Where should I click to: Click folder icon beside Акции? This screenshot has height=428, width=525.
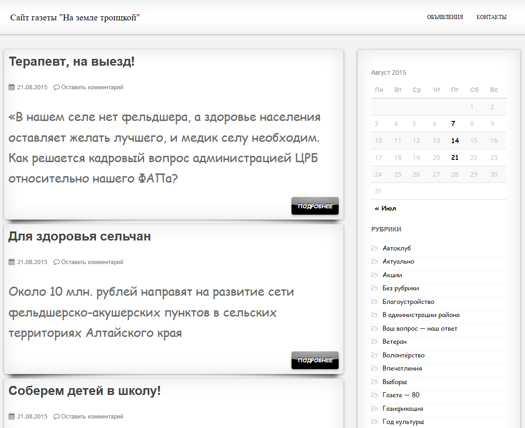pyautogui.click(x=374, y=275)
